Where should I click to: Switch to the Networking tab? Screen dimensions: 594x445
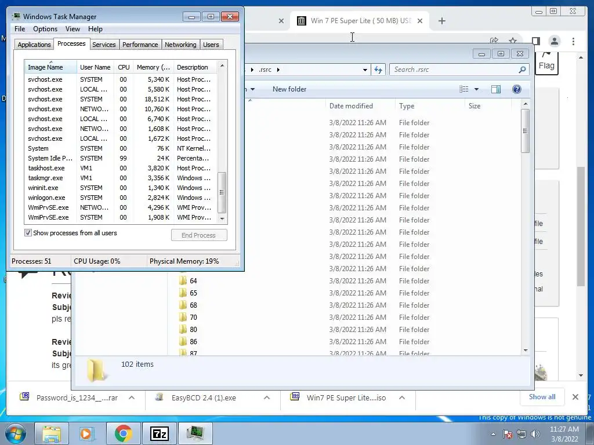pyautogui.click(x=180, y=45)
